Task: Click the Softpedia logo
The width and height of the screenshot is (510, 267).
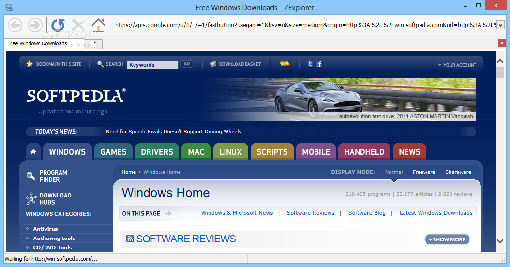Action: (76, 96)
